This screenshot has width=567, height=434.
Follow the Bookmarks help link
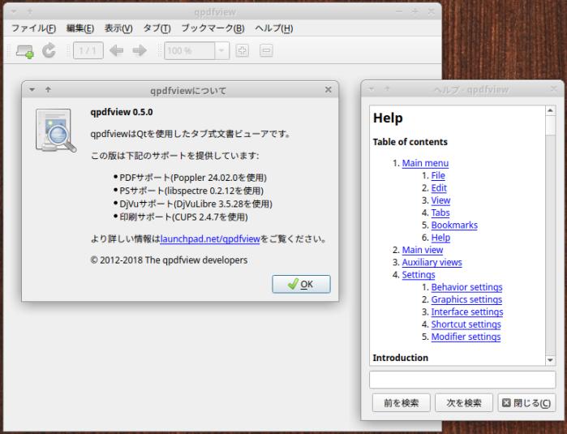pos(454,225)
